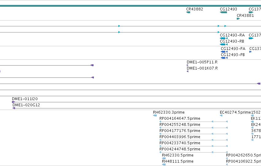Select the DME1-001K07.R feature arrow
The width and height of the screenshot is (261, 166).
(188, 71)
